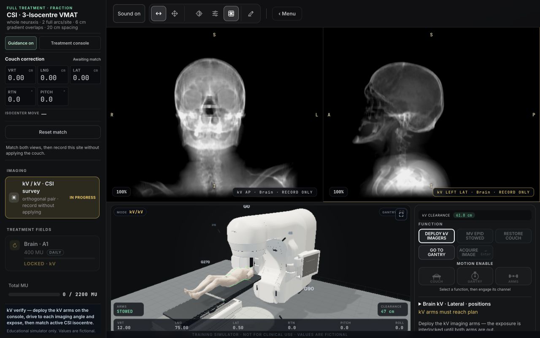This screenshot has height=338, width=540.
Task: Click the AP skull radiograph image
Action: coord(214,114)
